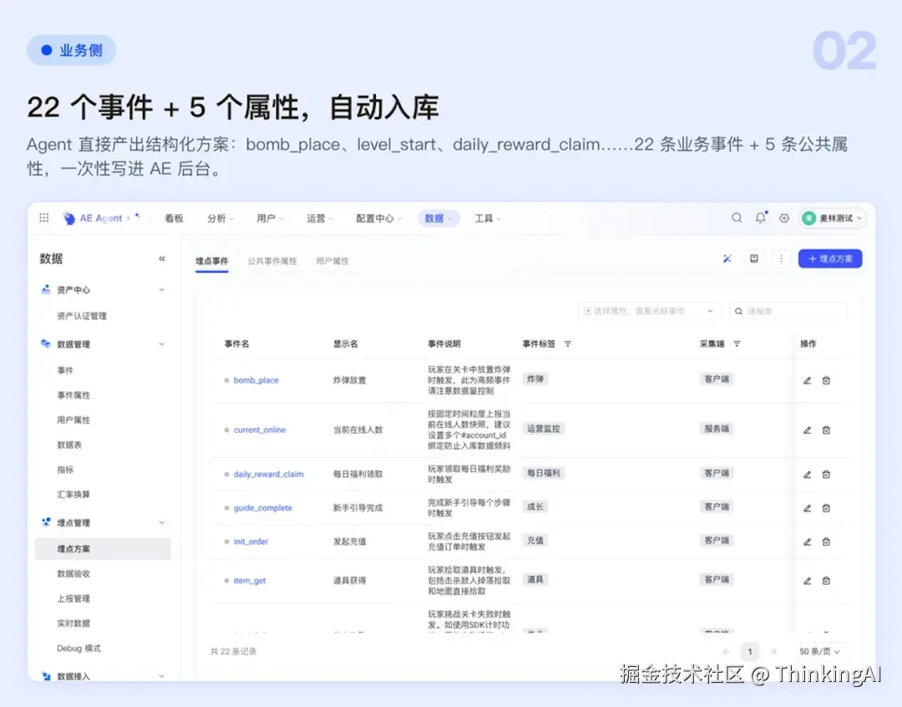Open the 选择属性 查看关联事件 dropdown
The width and height of the screenshot is (902, 707).
649,311
